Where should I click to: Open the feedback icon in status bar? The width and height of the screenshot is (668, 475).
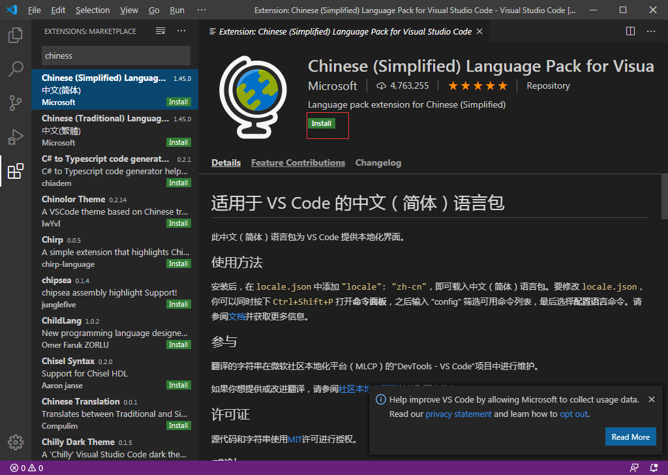coord(634,468)
